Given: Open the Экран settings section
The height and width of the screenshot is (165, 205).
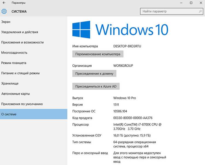Looking at the screenshot, I should pyautogui.click(x=34, y=22).
